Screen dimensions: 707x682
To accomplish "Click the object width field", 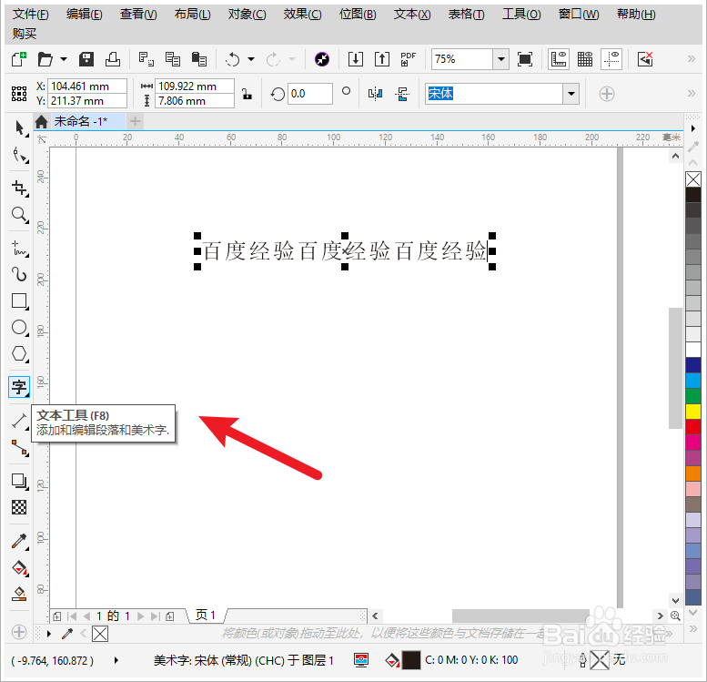I will [x=194, y=86].
